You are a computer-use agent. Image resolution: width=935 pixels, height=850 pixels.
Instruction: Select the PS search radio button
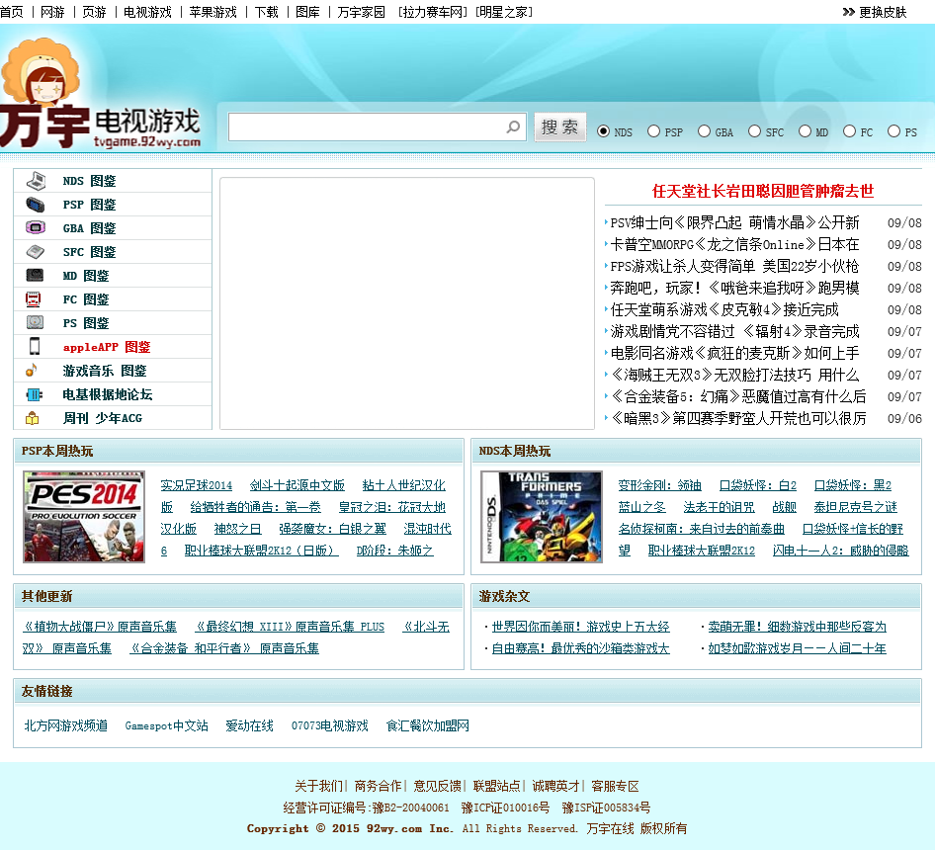[893, 131]
